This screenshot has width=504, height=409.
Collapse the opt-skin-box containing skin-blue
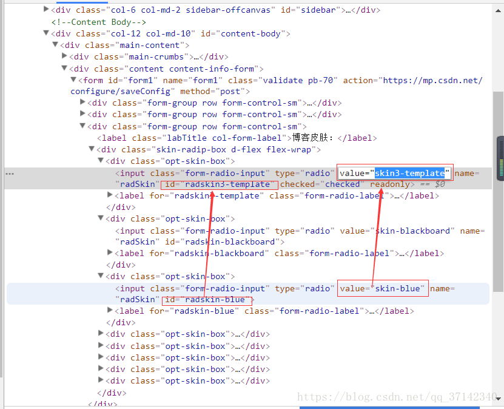pos(101,275)
